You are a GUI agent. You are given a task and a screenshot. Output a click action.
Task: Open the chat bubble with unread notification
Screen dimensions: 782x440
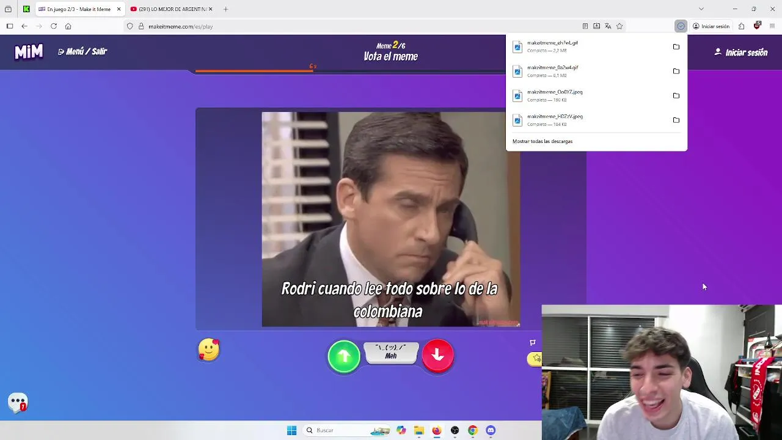point(18,402)
